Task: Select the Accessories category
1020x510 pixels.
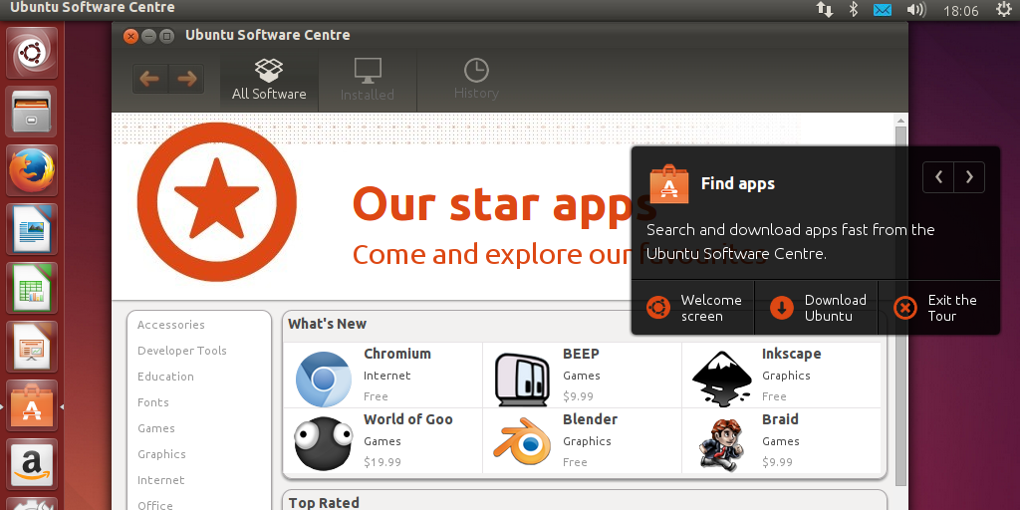Action: tap(171, 325)
